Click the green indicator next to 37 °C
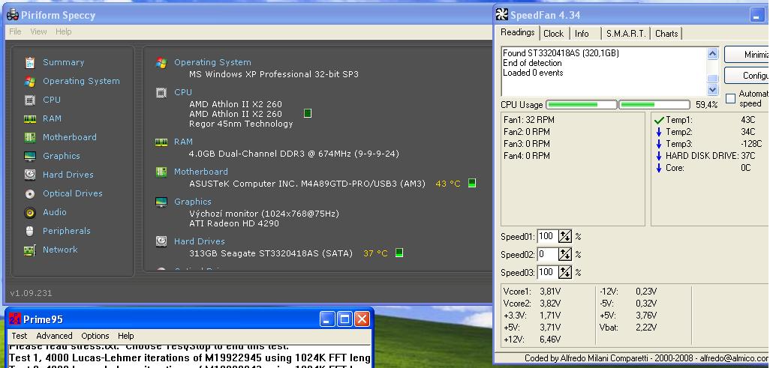Viewport: 773px width, 368px height. click(399, 253)
